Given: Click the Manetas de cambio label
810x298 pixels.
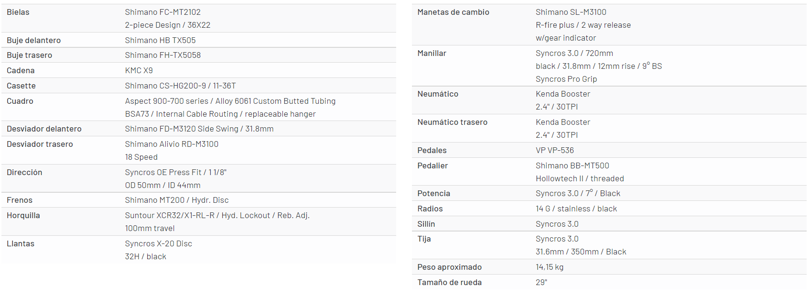Looking at the screenshot, I should 453,12.
